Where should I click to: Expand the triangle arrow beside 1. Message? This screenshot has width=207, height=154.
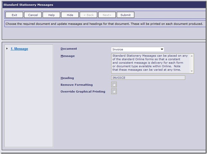pos(7,49)
